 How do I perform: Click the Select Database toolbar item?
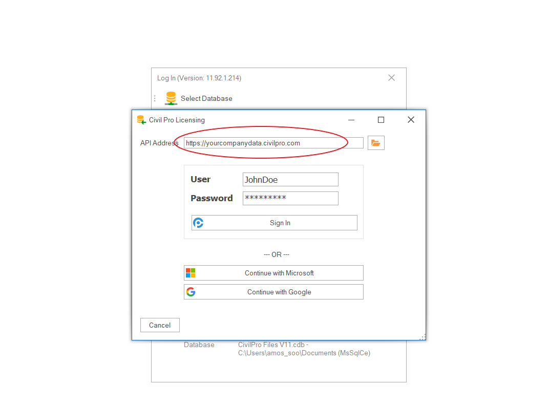click(206, 98)
